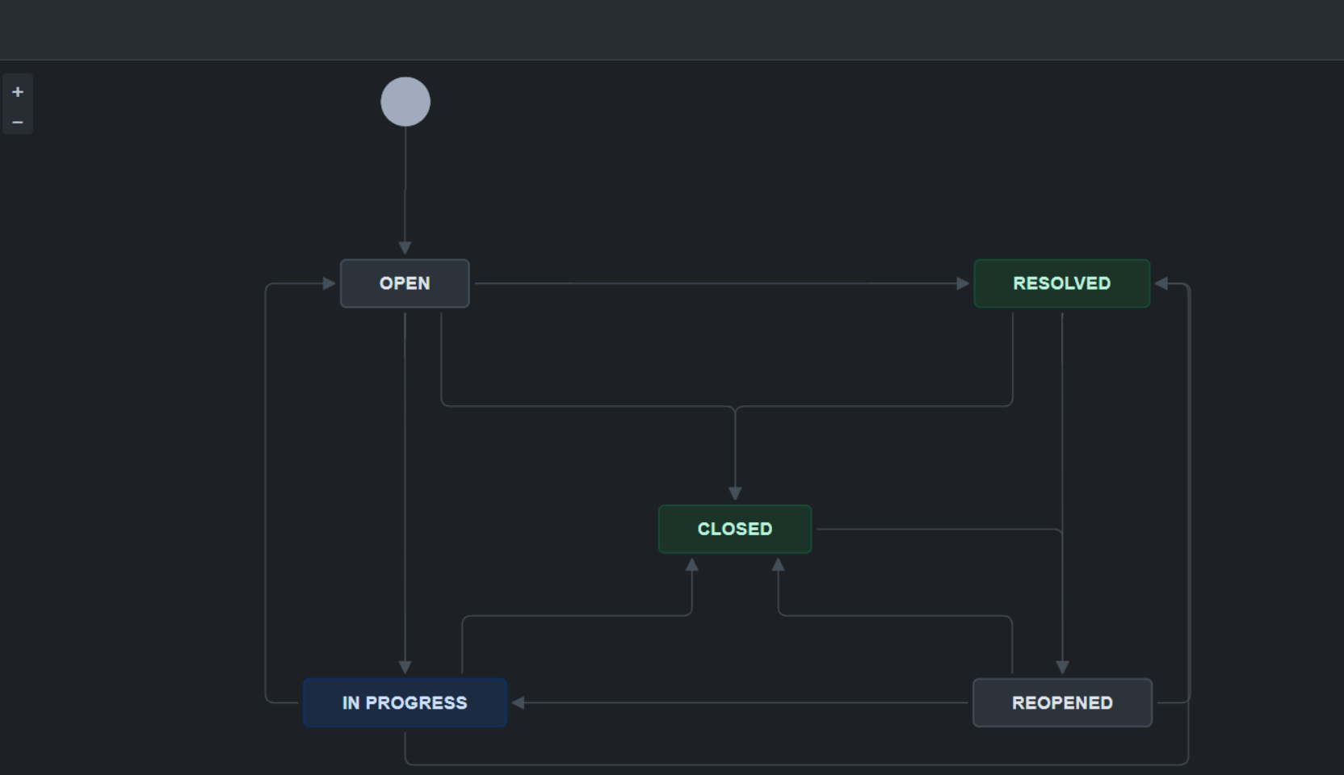1344x775 pixels.
Task: Select the CLOSED status node
Action: coord(735,529)
